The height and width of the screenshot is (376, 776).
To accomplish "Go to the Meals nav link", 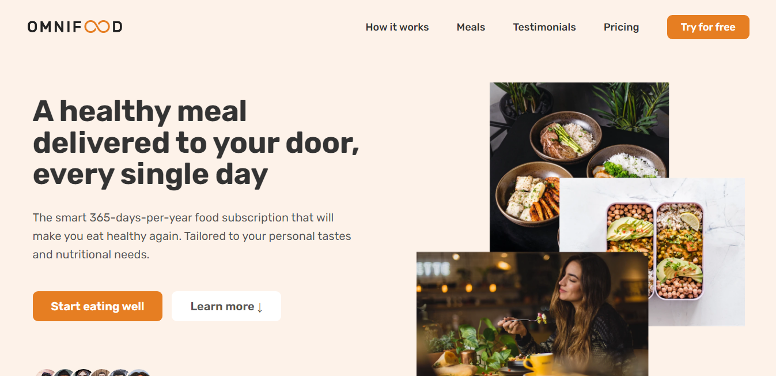I will coord(471,27).
